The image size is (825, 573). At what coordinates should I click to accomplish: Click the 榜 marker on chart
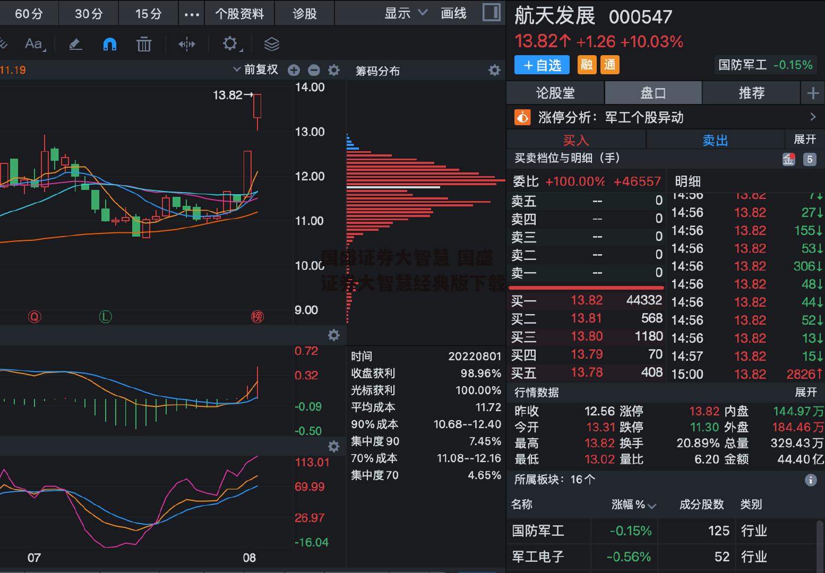pos(257,317)
